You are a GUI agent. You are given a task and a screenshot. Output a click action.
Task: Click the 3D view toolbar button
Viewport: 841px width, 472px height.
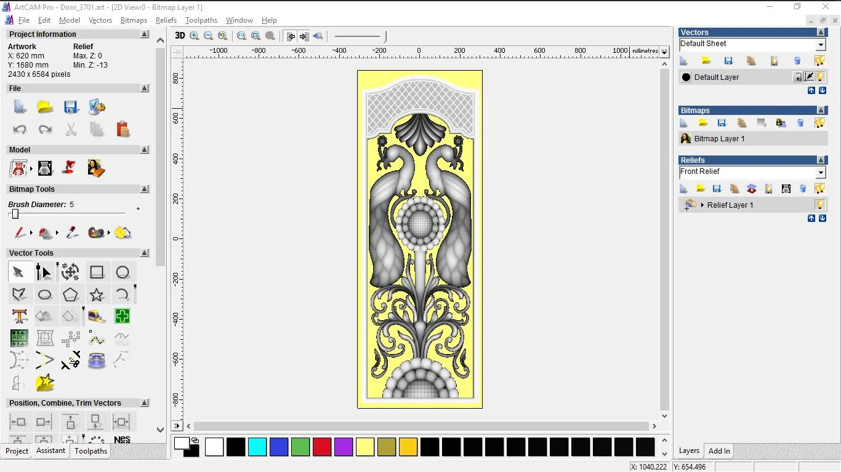point(179,36)
